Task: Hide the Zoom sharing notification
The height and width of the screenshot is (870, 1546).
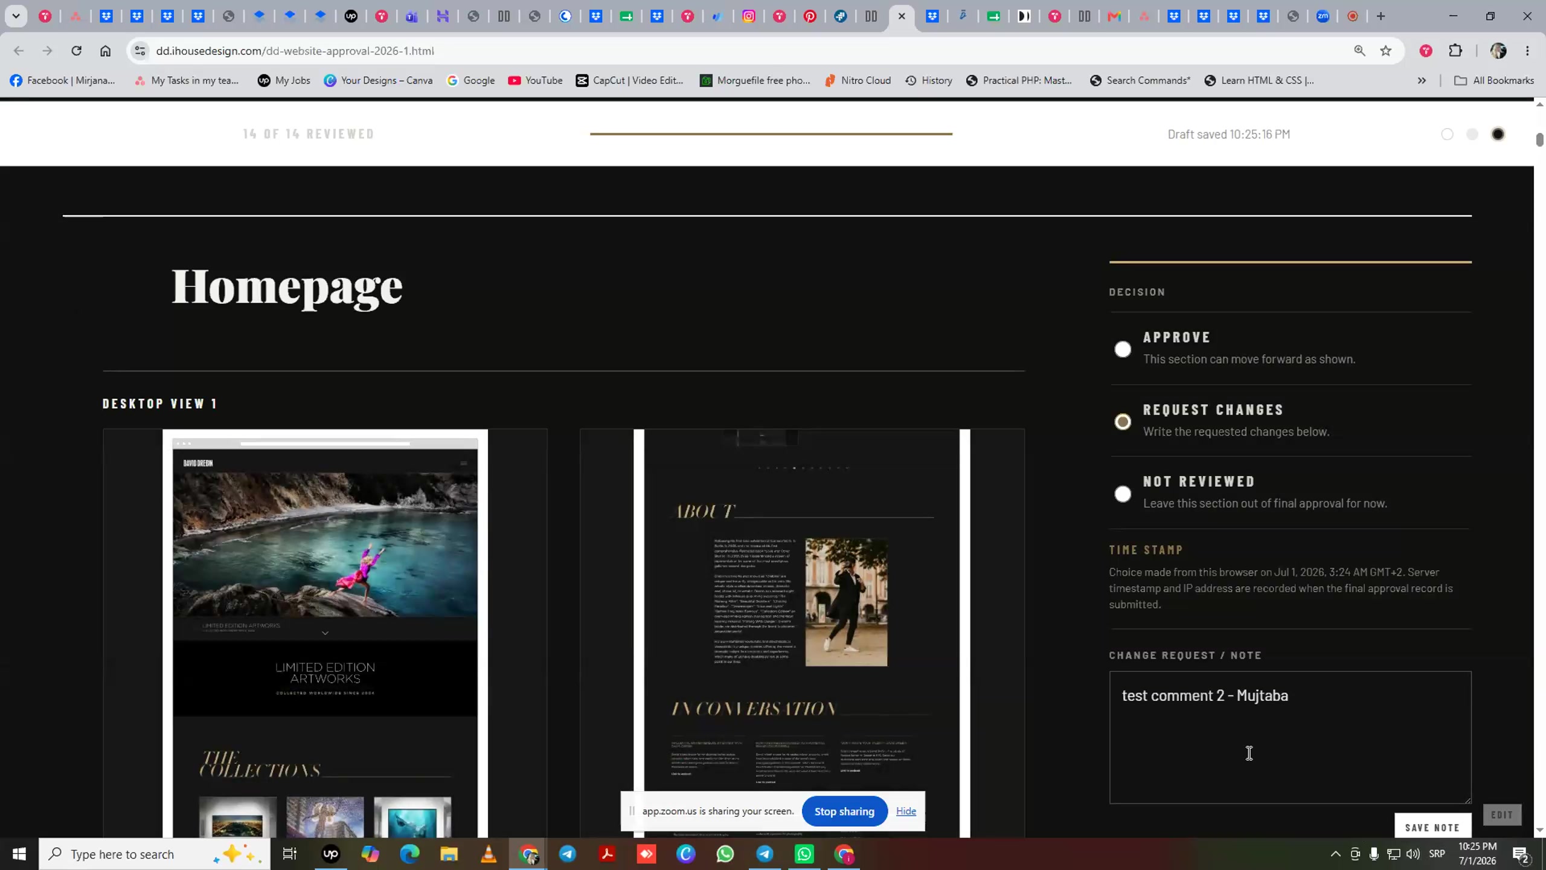Action: 906,811
